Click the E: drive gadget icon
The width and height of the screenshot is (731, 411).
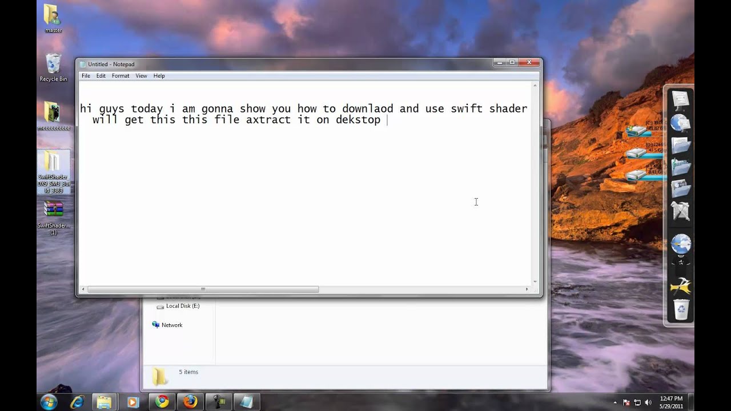pos(637,175)
